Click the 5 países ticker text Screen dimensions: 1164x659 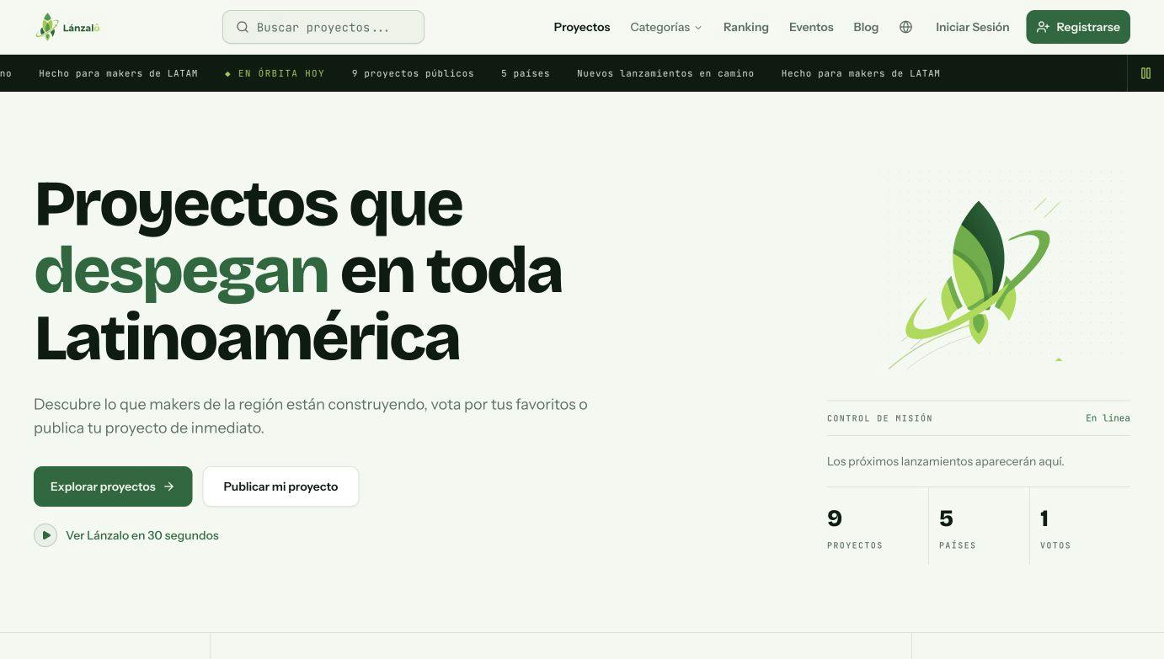pyautogui.click(x=526, y=73)
